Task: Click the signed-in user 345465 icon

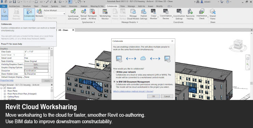Action: click(202, 2)
